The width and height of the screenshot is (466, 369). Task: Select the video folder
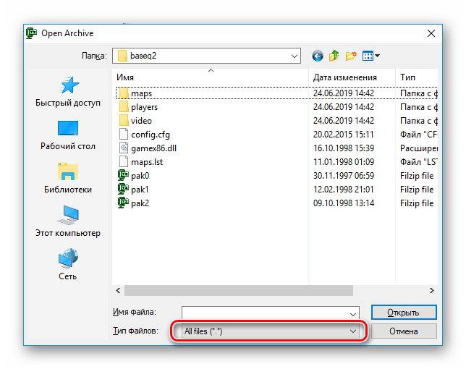coord(135,121)
